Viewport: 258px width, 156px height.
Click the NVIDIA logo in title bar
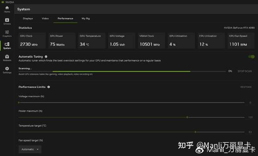(x=2, y=2)
